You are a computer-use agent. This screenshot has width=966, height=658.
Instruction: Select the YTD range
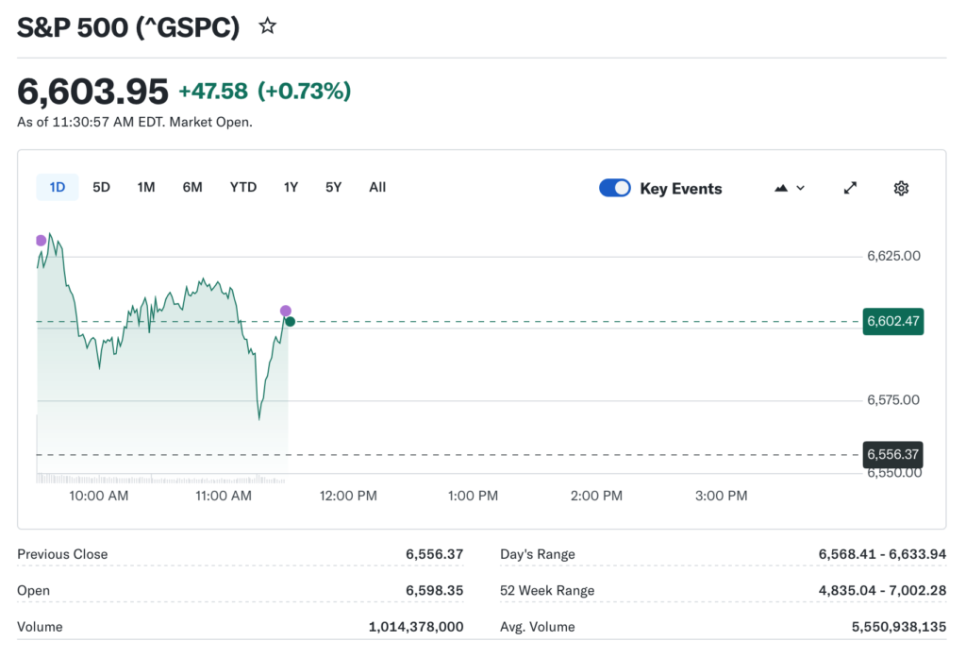tap(243, 188)
